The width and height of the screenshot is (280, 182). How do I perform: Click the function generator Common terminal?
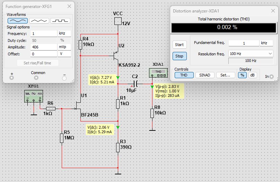coord(36,78)
